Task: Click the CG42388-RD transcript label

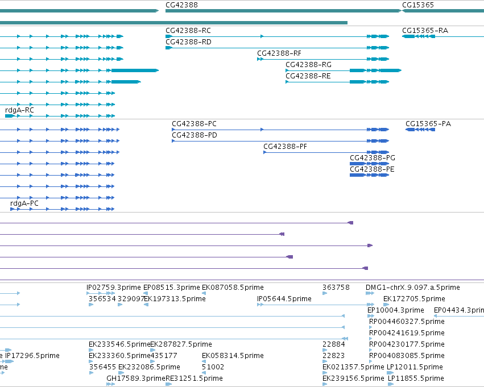Action: [x=188, y=42]
